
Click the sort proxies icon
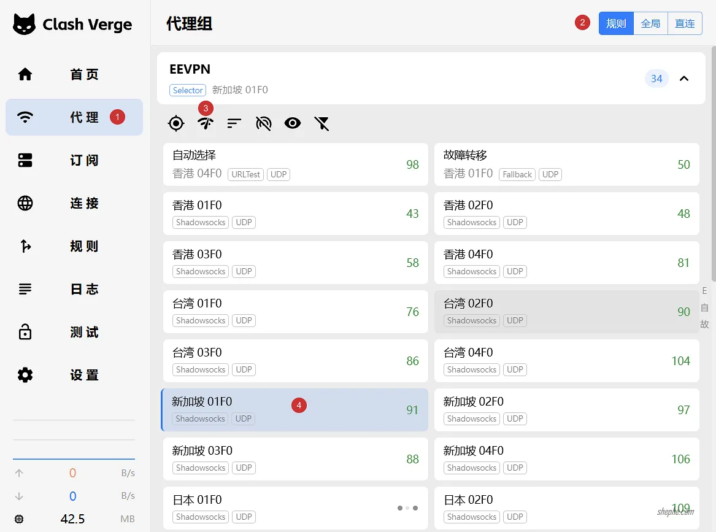(234, 123)
